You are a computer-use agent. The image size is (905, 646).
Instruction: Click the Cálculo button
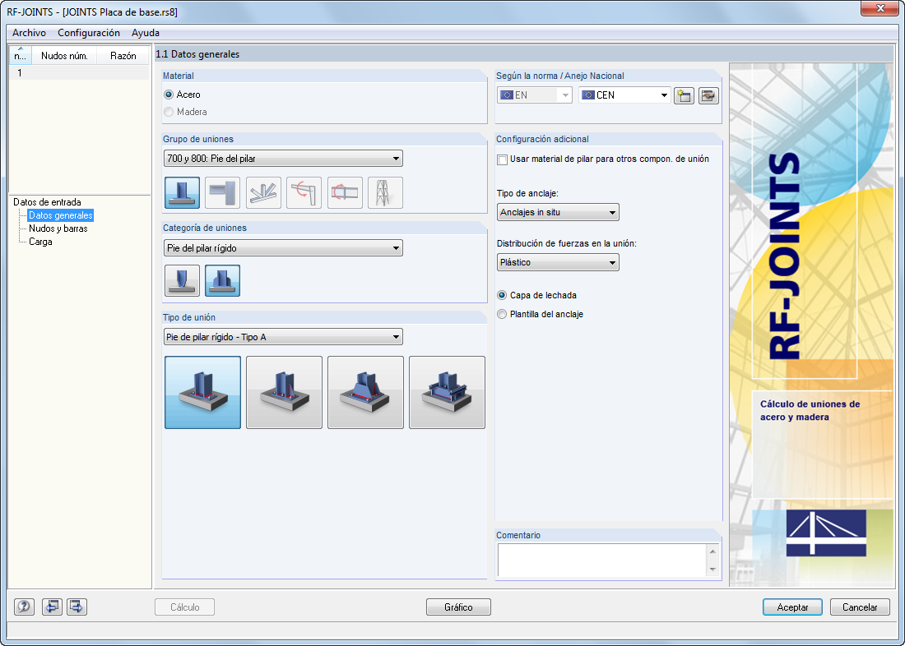184,607
